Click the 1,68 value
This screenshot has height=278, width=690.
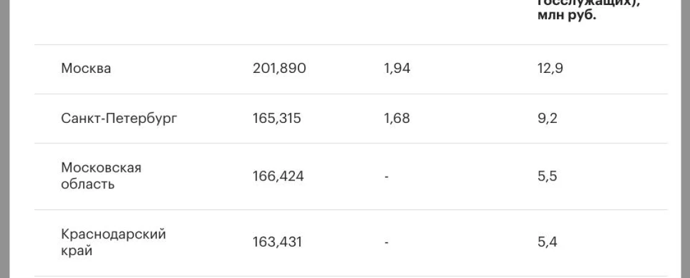pos(397,118)
